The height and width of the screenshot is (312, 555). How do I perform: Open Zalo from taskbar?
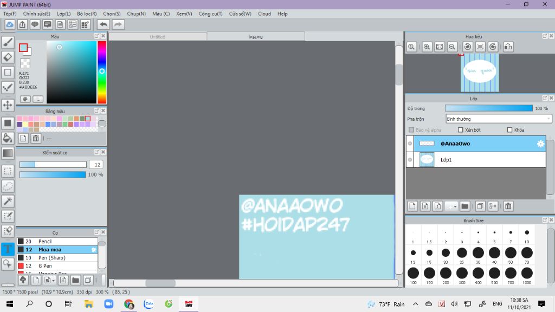(x=149, y=304)
